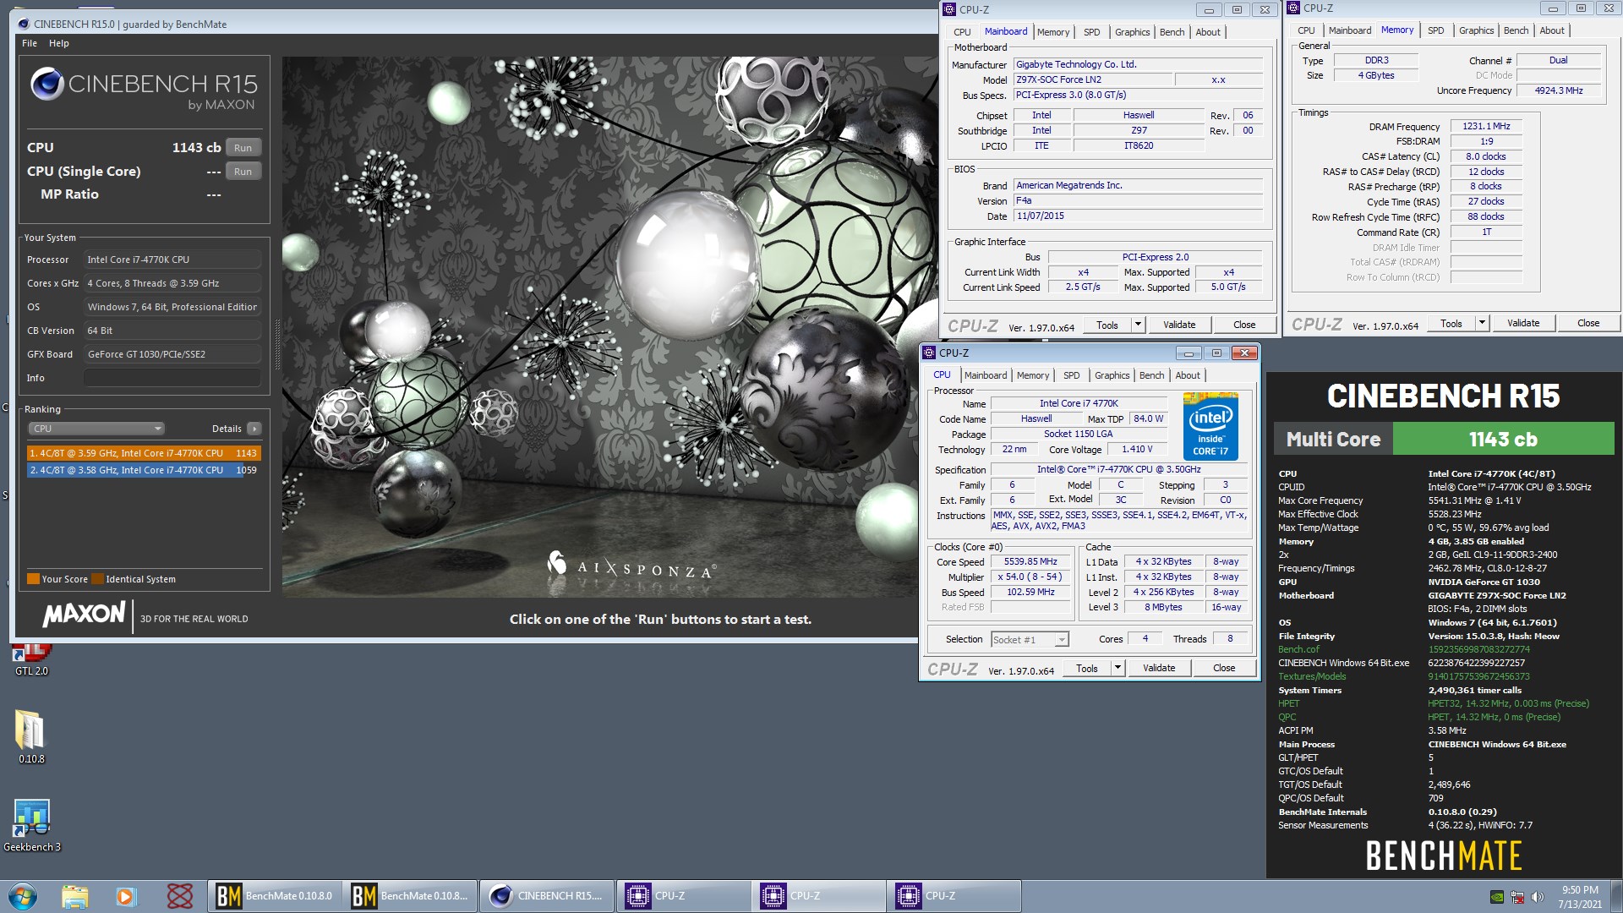The height and width of the screenshot is (913, 1623).
Task: Click Validate in CPU-Z CPU window
Action: [1159, 668]
